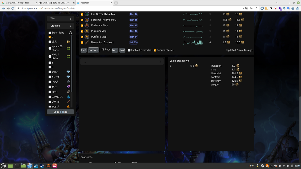Click the Load 1 Tabs button
The image size is (301, 169).
click(x=60, y=112)
